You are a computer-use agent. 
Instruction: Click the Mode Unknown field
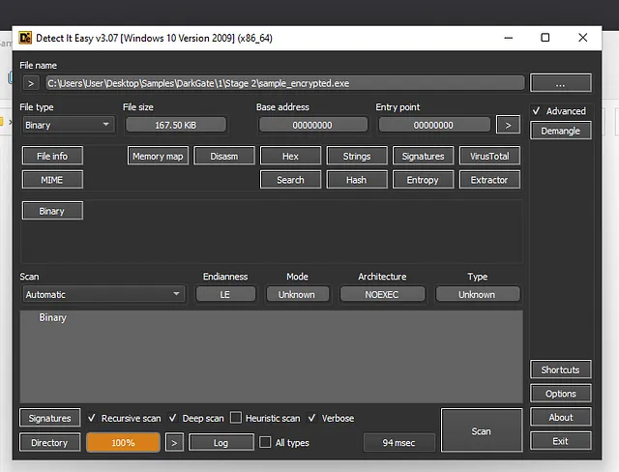pos(297,294)
